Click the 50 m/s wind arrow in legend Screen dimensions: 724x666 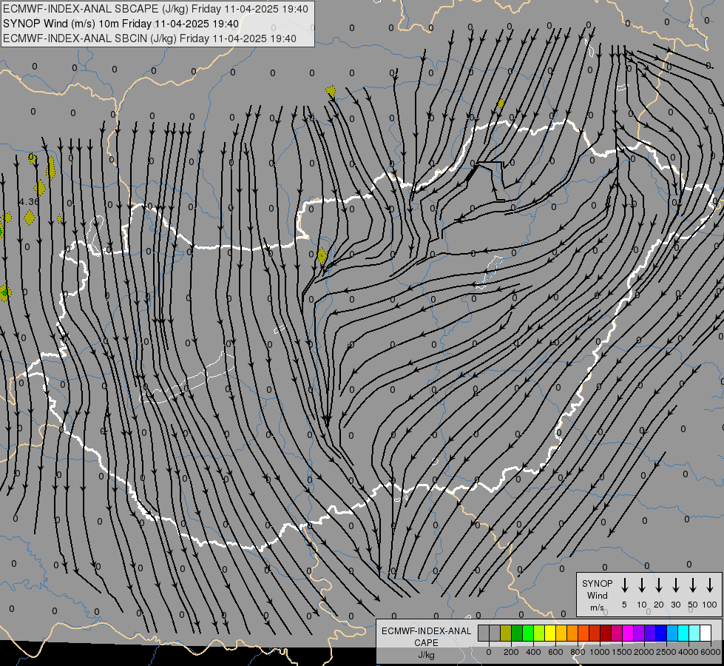click(693, 585)
